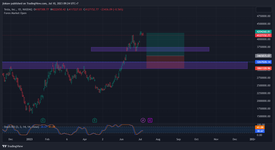Image resolution: width=275 pixels, height=150 pixels.
Task: Click the Nov label on the time axis
Action: coord(216,139)
